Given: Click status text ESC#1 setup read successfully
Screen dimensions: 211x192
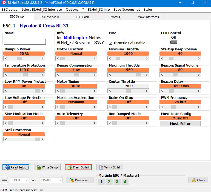Looking at the screenshot, I should tap(22, 190).
